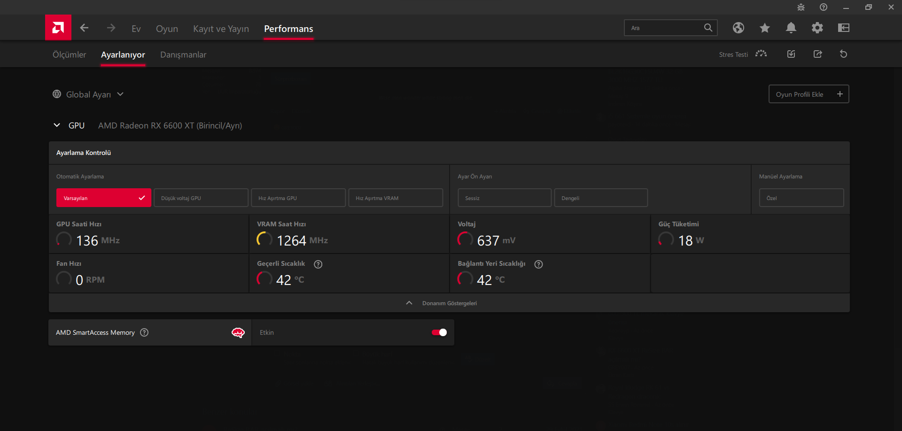Click the SmartAccess Memory brain icon
Viewport: 902px width, 431px height.
pyautogui.click(x=238, y=333)
